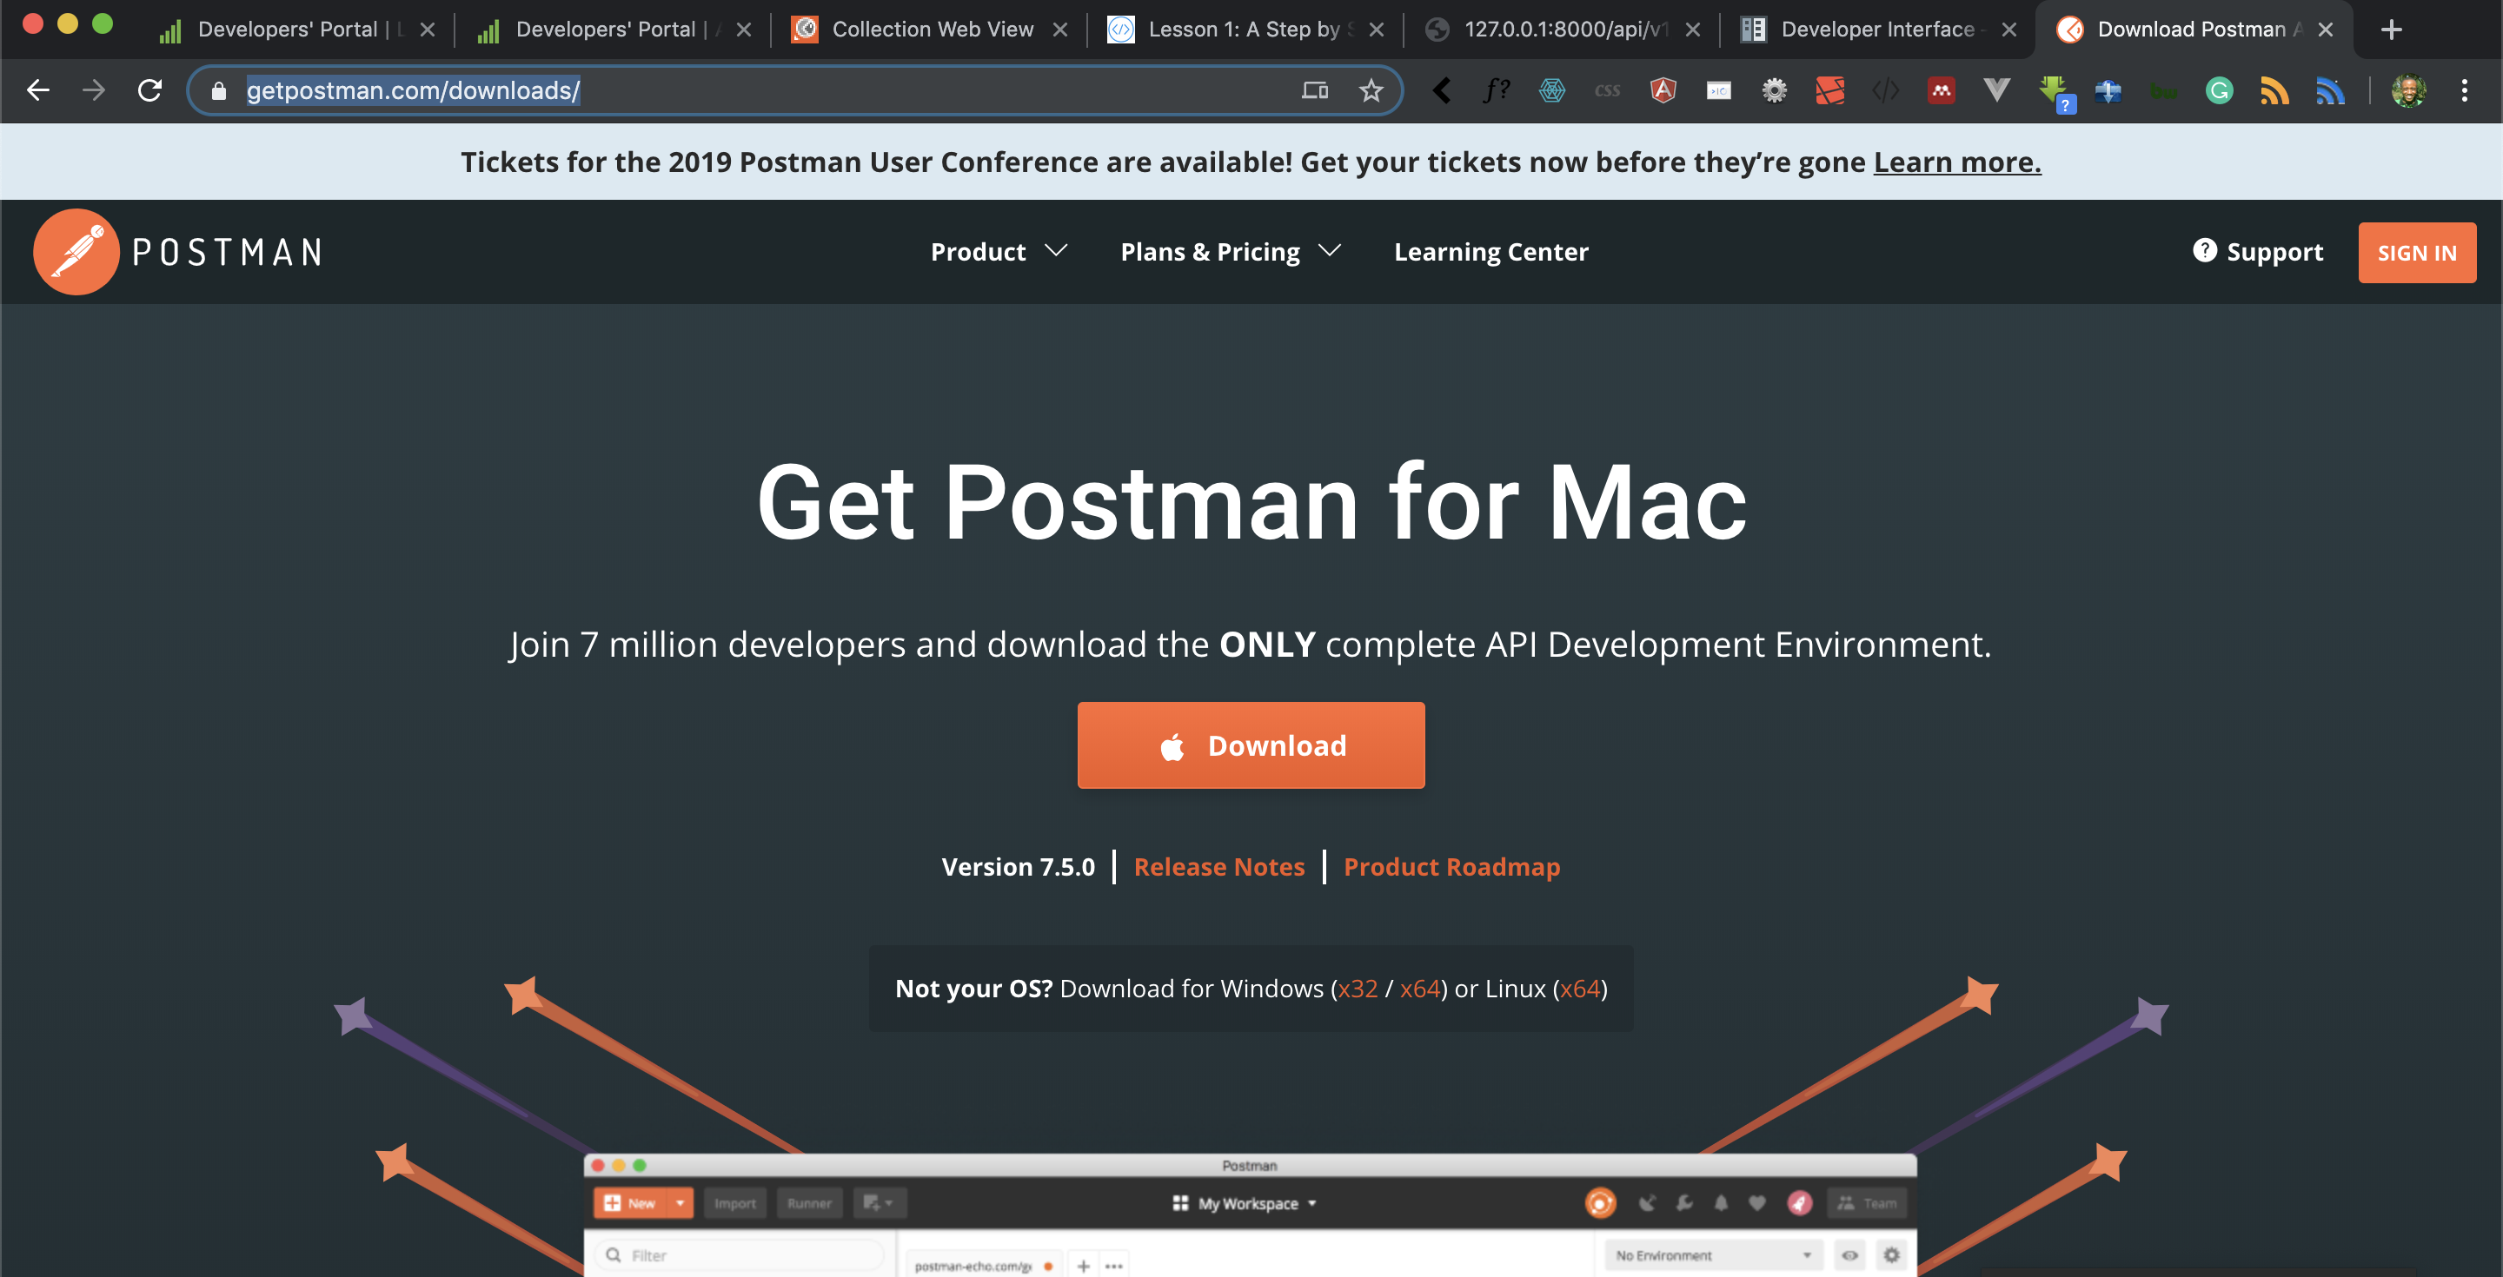Screen dimensions: 2503x1277
Task: Open the Chrome three-dot menu
Action: (2463, 90)
